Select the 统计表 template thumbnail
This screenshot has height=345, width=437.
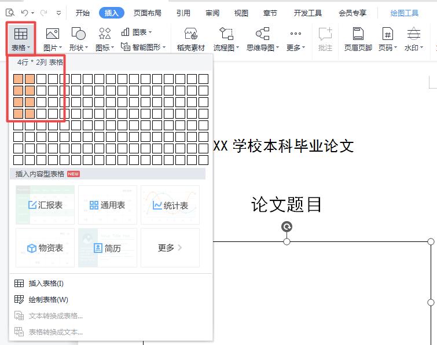pyautogui.click(x=170, y=205)
